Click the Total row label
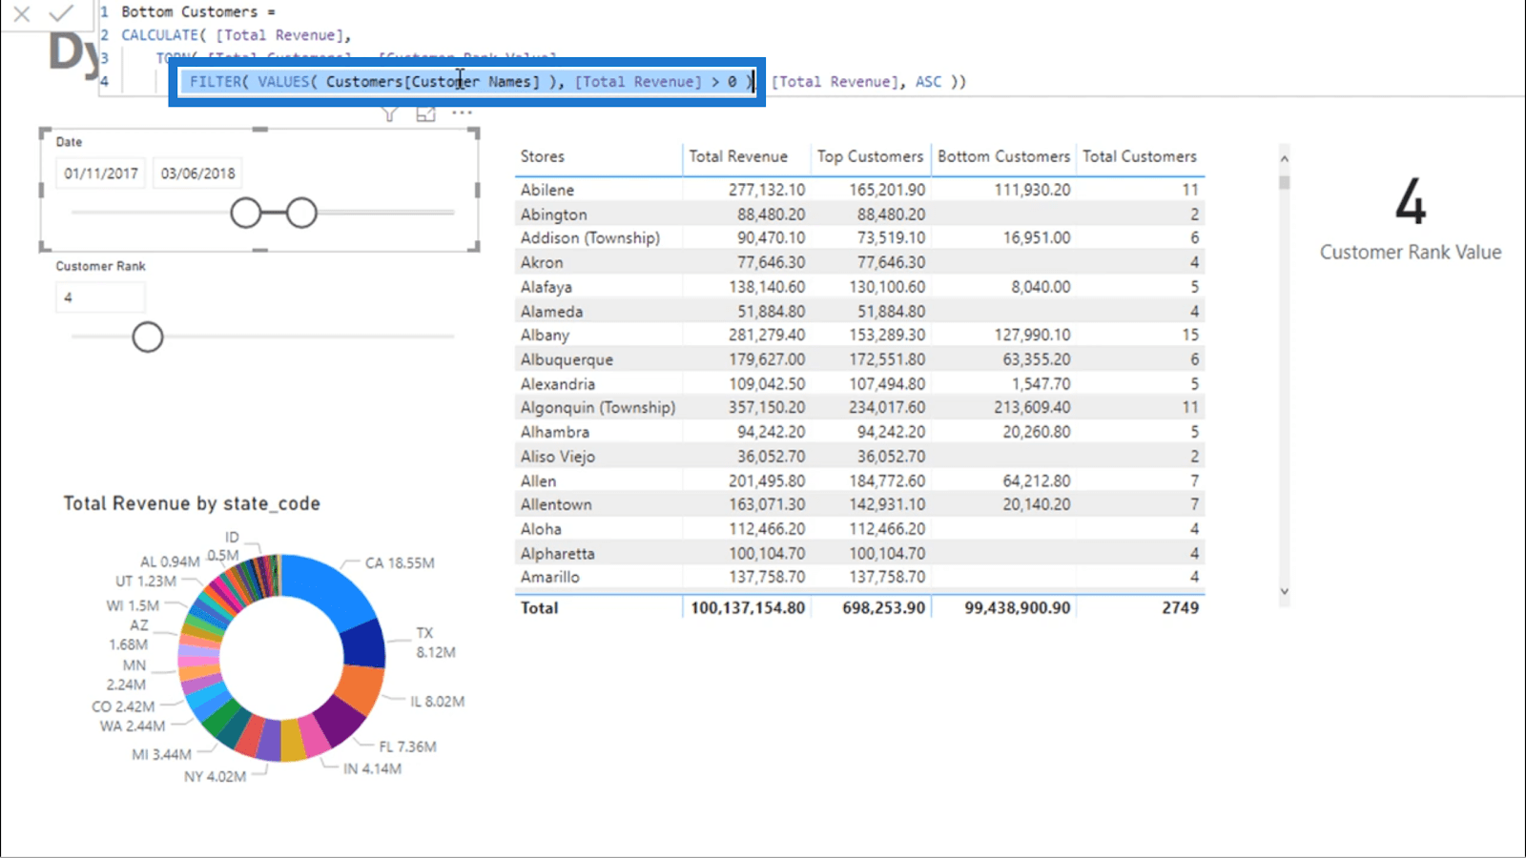This screenshot has height=858, width=1526. pyautogui.click(x=539, y=607)
